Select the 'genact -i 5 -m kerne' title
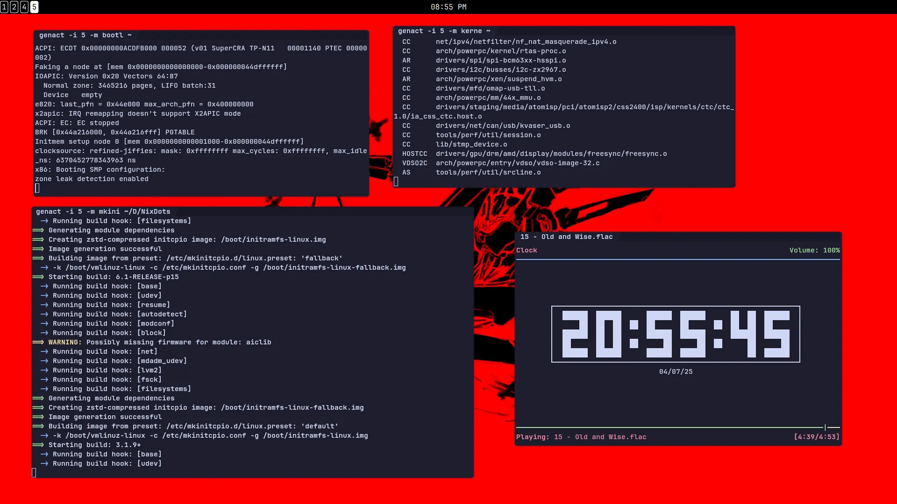 click(444, 31)
